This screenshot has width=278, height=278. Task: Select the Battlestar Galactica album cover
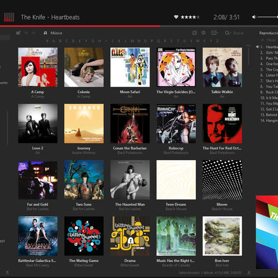pyautogui.click(x=38, y=236)
